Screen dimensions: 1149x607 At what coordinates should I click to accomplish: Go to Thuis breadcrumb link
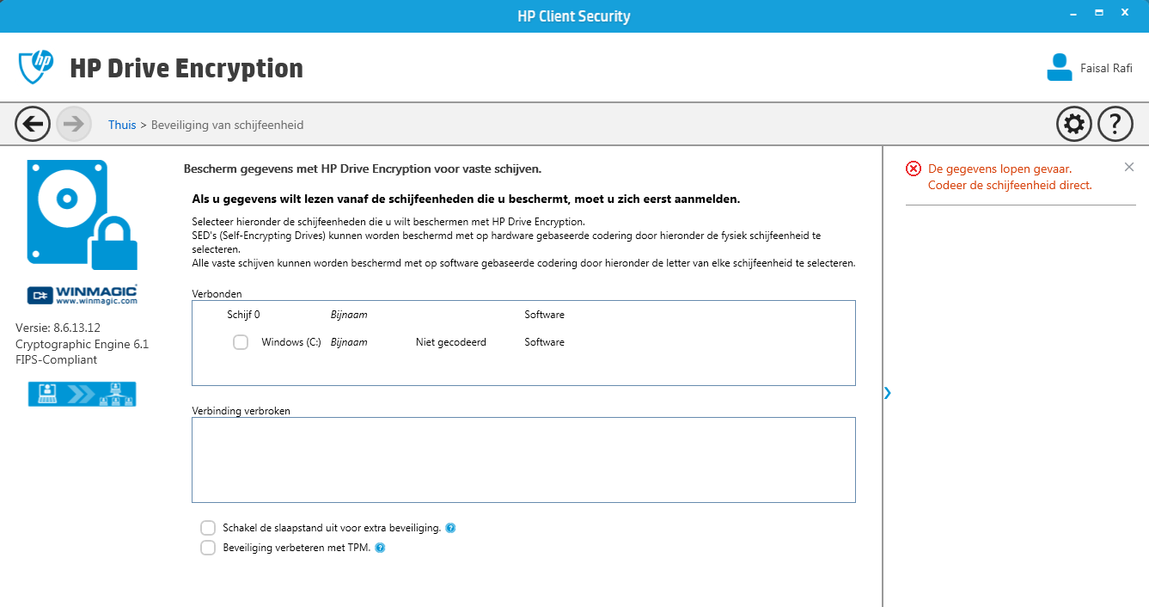122,125
